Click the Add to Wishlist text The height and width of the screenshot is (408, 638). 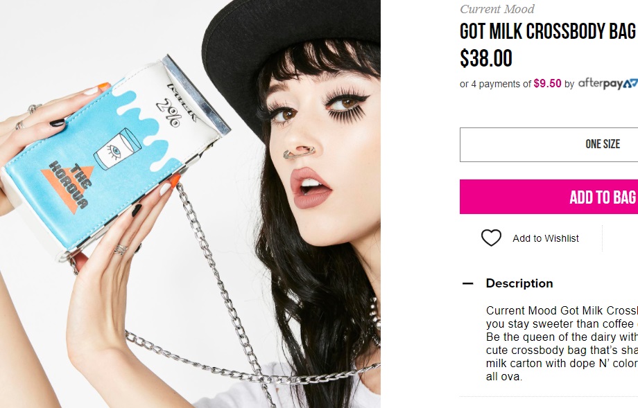[546, 238]
